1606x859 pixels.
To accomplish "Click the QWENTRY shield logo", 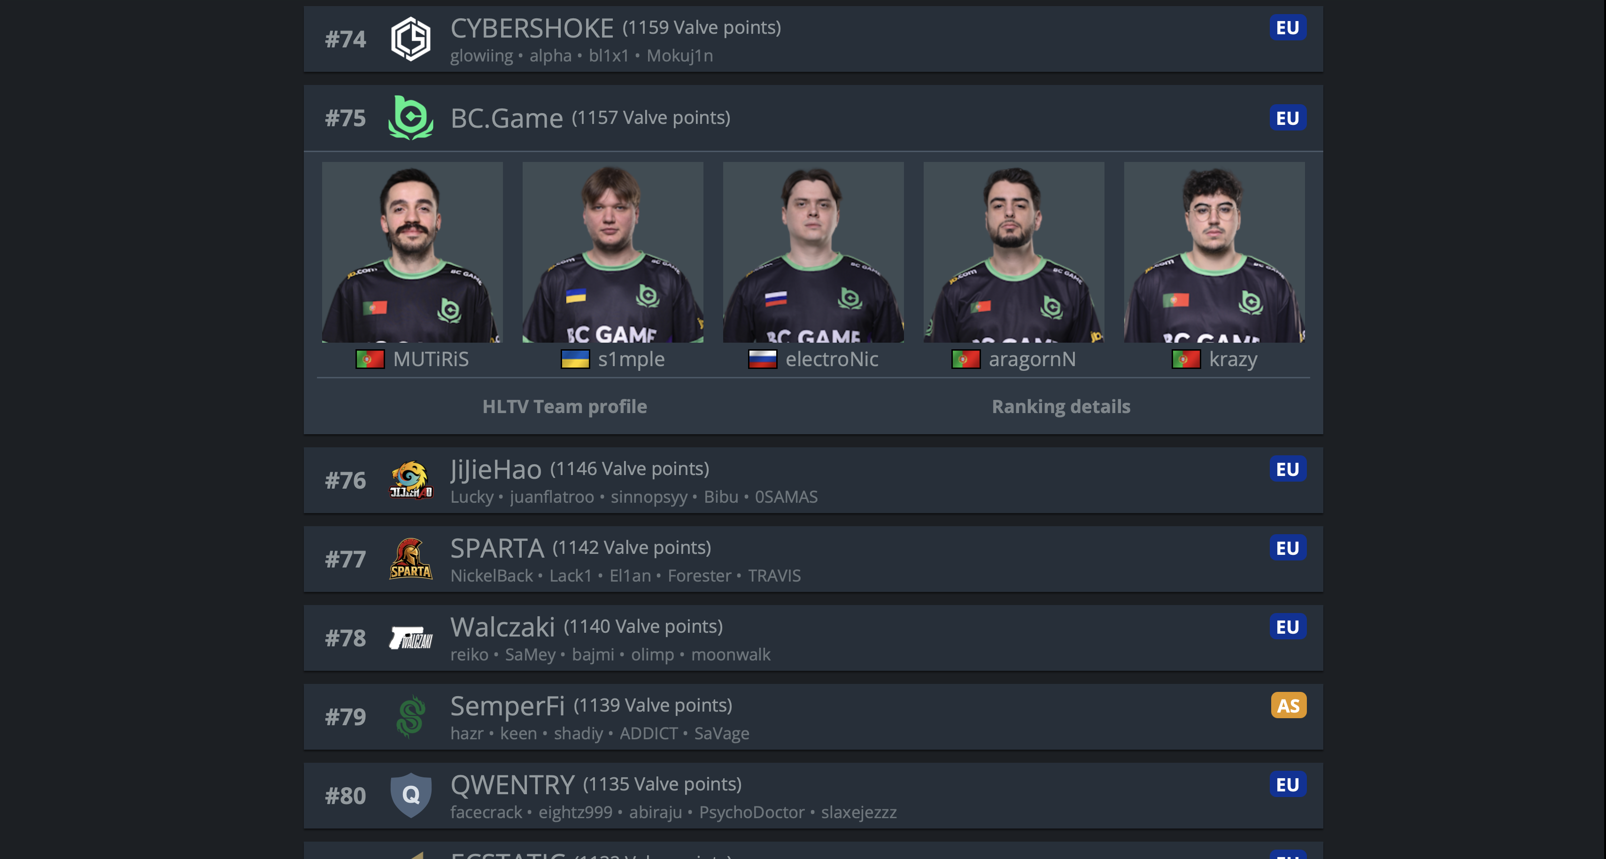I will pos(410,796).
